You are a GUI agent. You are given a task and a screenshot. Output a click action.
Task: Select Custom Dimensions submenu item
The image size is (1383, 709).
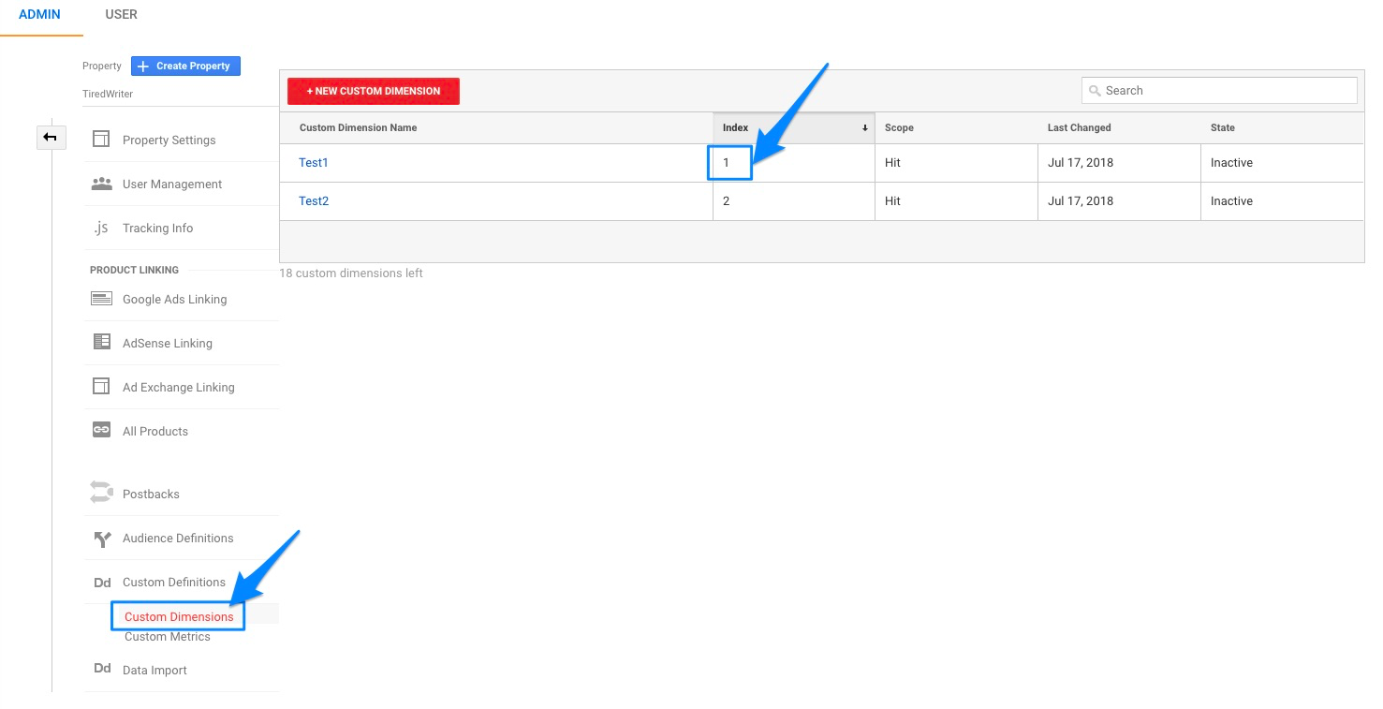[x=179, y=617]
